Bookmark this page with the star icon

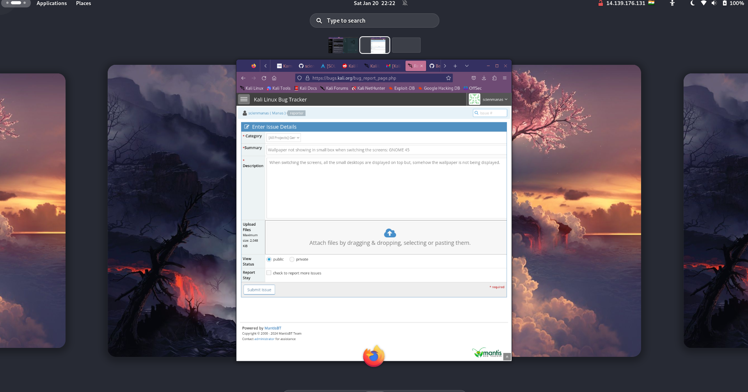coord(448,78)
